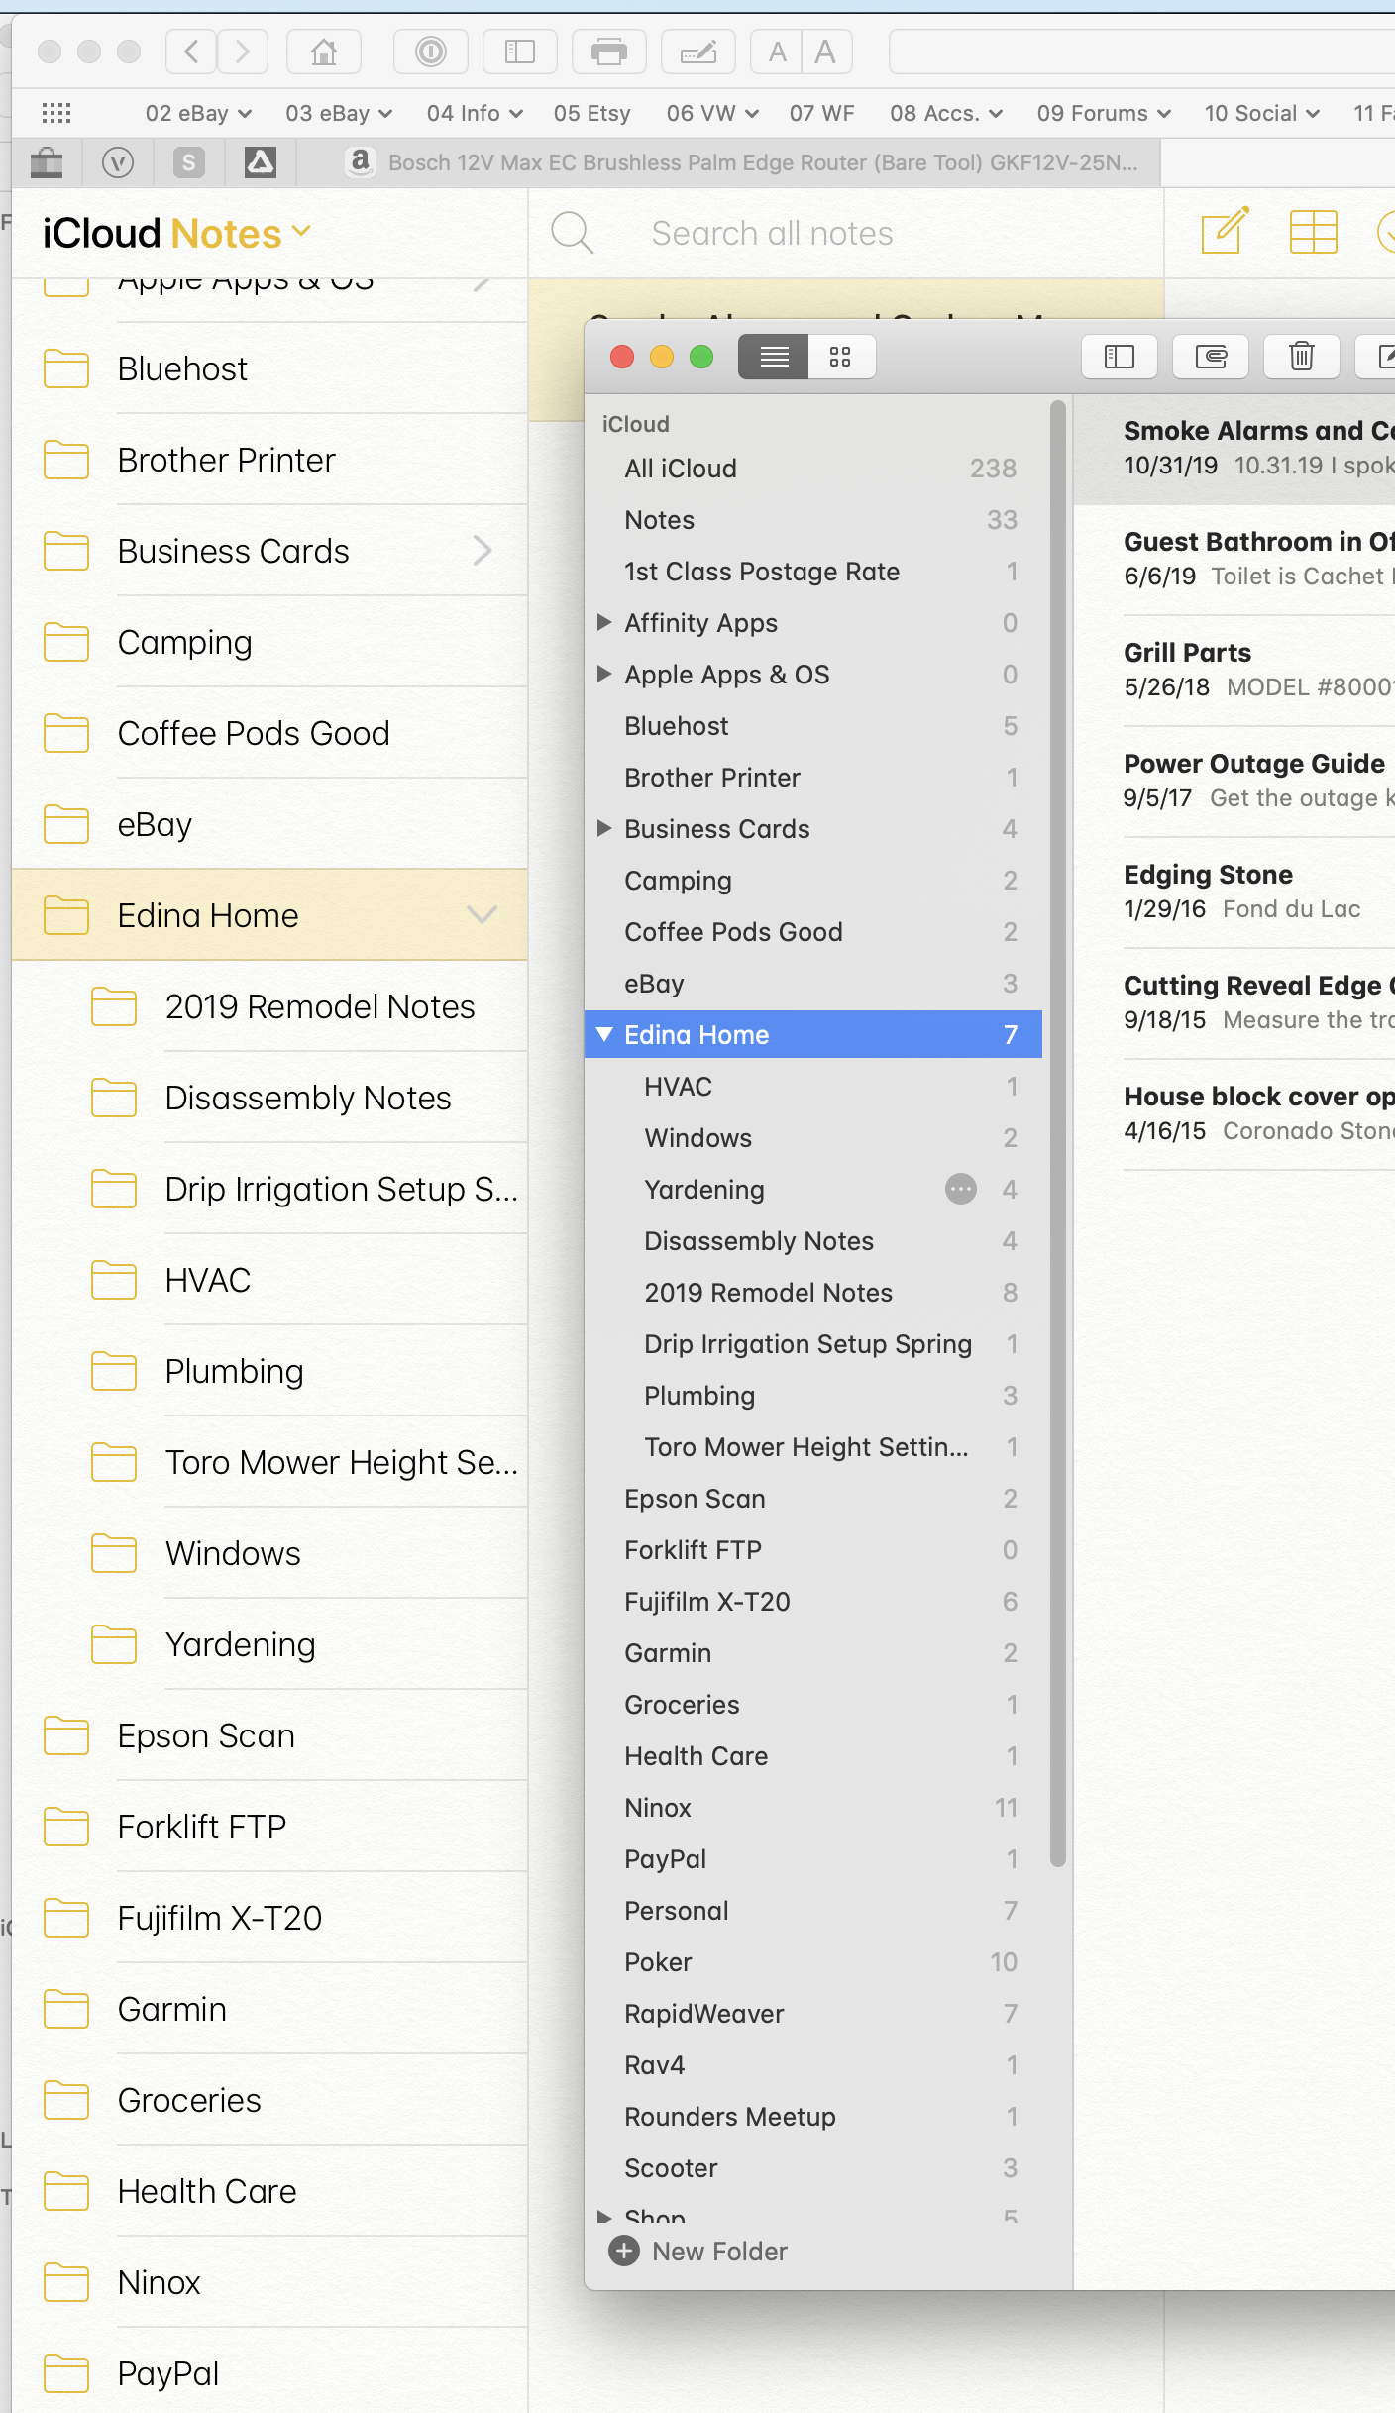Delete note with trash icon
This screenshot has height=2413, width=1395.
pos(1302,357)
